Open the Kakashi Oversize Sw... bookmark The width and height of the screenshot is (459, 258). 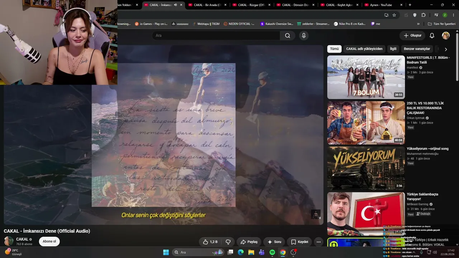[x=277, y=24]
